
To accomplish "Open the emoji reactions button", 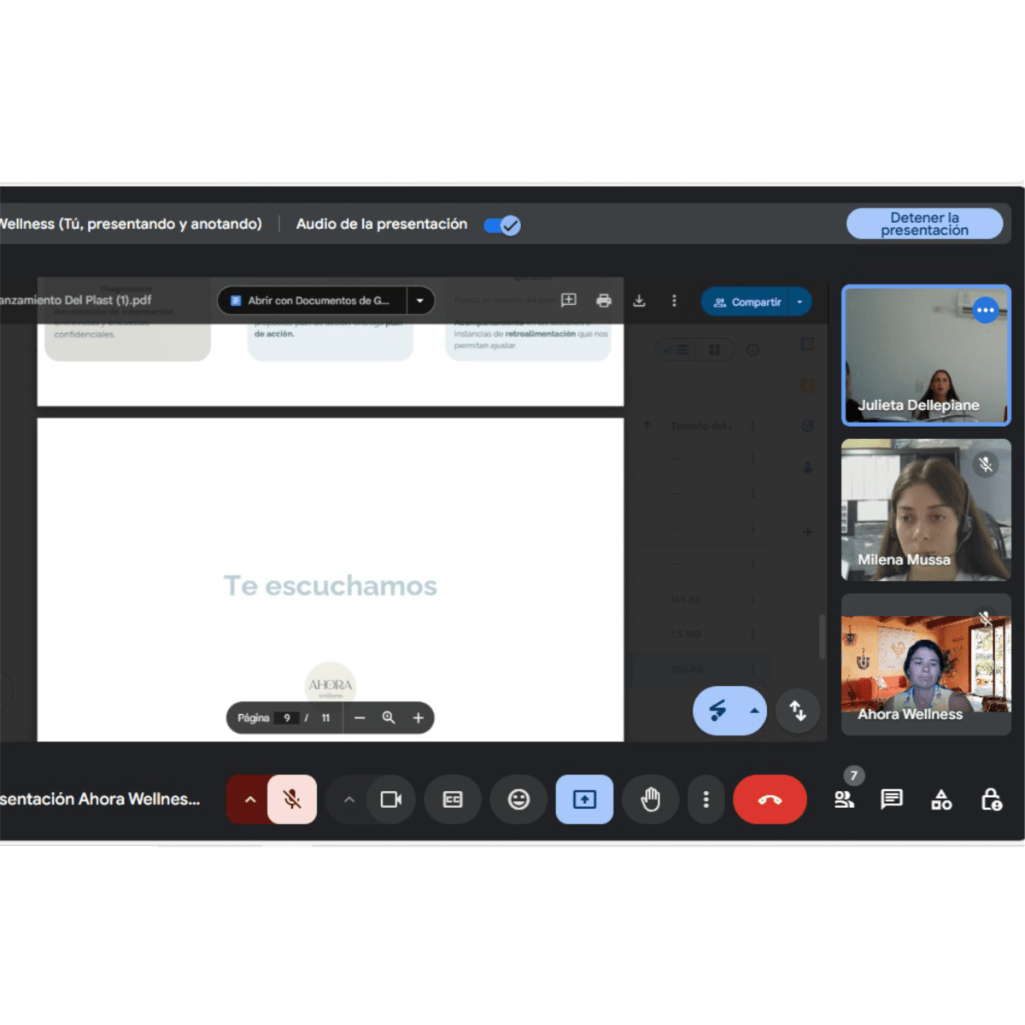I will click(x=518, y=799).
